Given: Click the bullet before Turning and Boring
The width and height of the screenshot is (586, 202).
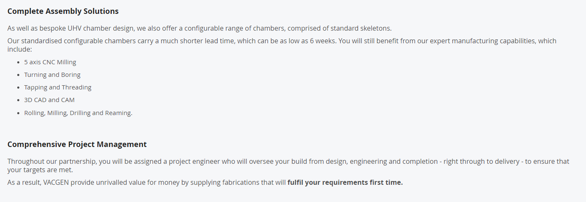Looking at the screenshot, I should (x=19, y=75).
